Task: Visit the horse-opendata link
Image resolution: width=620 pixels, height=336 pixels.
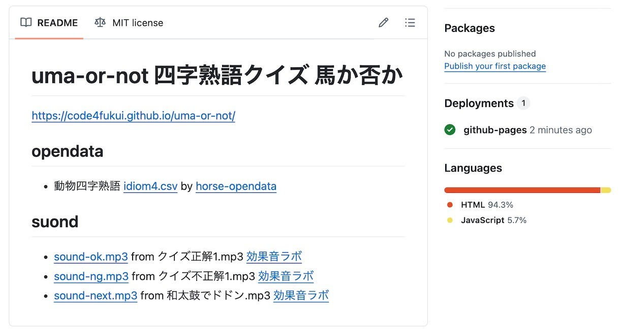Action: pyautogui.click(x=236, y=186)
